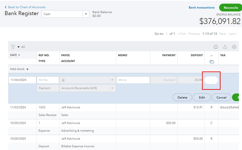This screenshot has height=150, width=242.
Task: Open the register settings gear
Action: tap(234, 47)
